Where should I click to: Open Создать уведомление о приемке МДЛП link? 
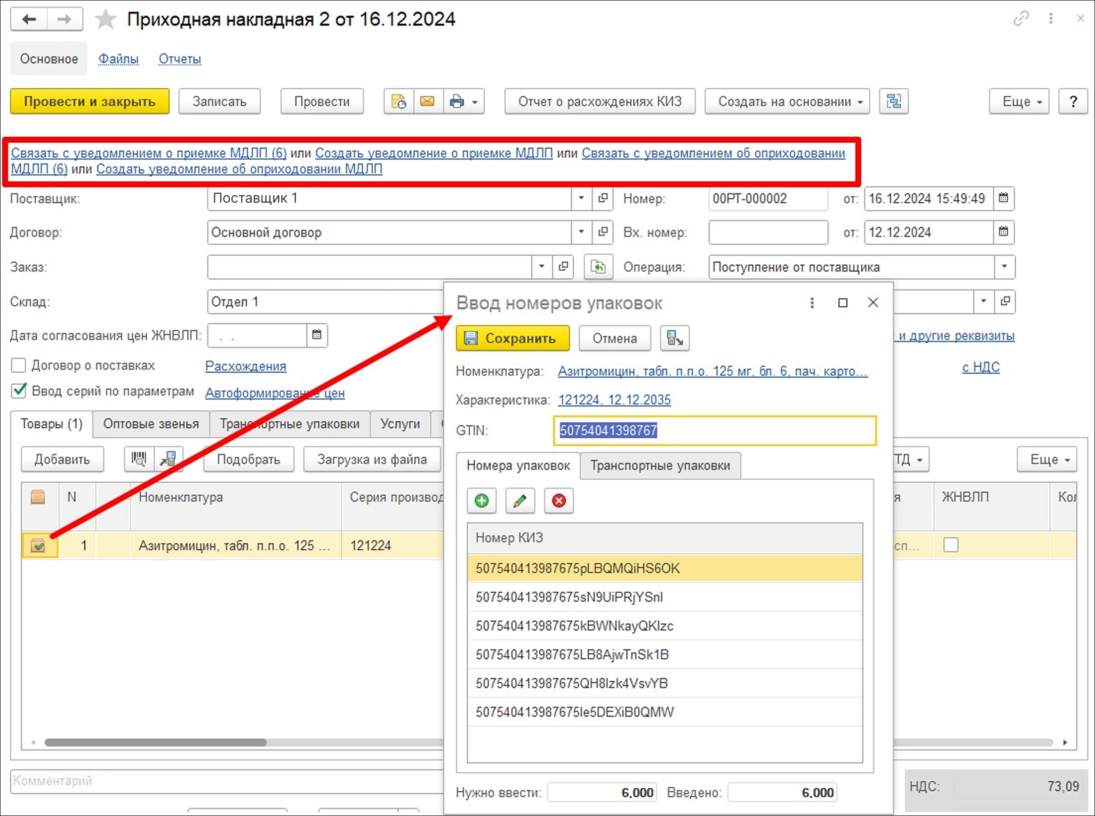point(434,153)
